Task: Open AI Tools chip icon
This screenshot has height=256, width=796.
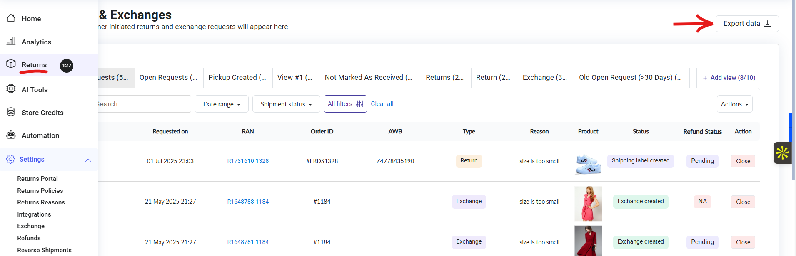Action: click(11, 89)
